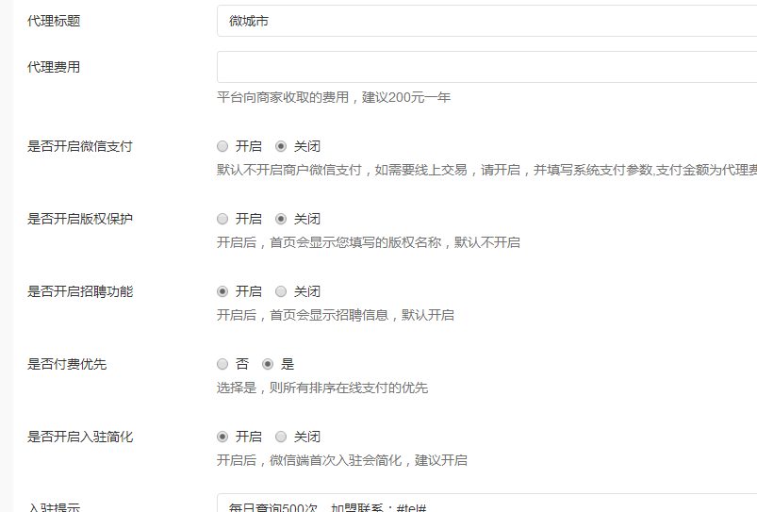Turn on 招聘功能 via 开启 radio
Image resolution: width=757 pixels, height=512 pixels.
[x=222, y=291]
